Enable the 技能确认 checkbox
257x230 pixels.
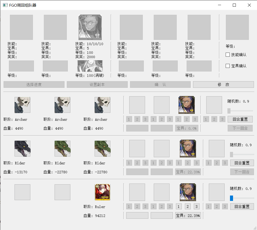(228, 55)
